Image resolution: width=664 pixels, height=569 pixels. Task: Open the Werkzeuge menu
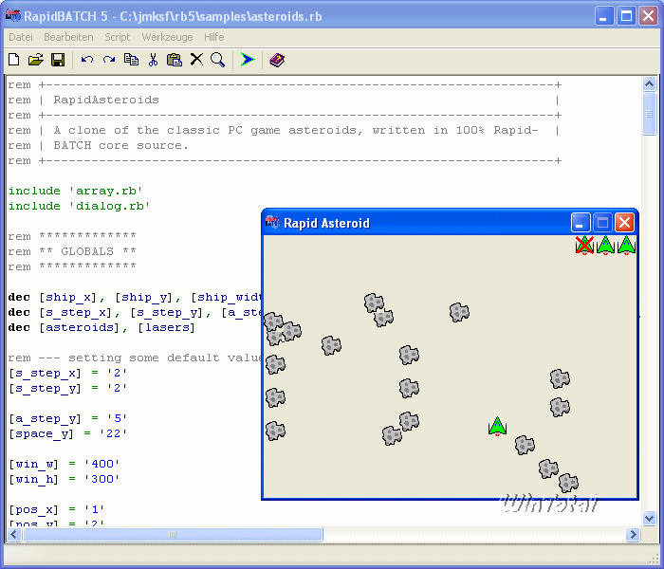pyautogui.click(x=167, y=37)
